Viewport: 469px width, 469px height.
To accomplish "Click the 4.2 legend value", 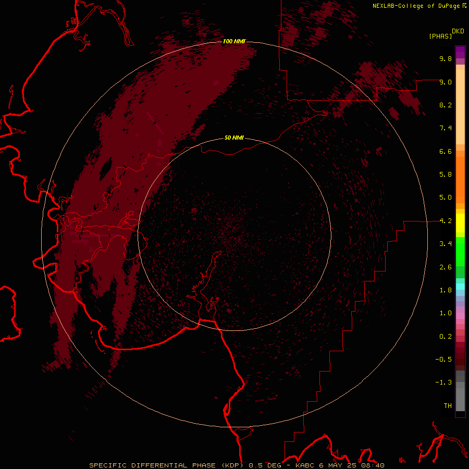I will tap(446, 221).
